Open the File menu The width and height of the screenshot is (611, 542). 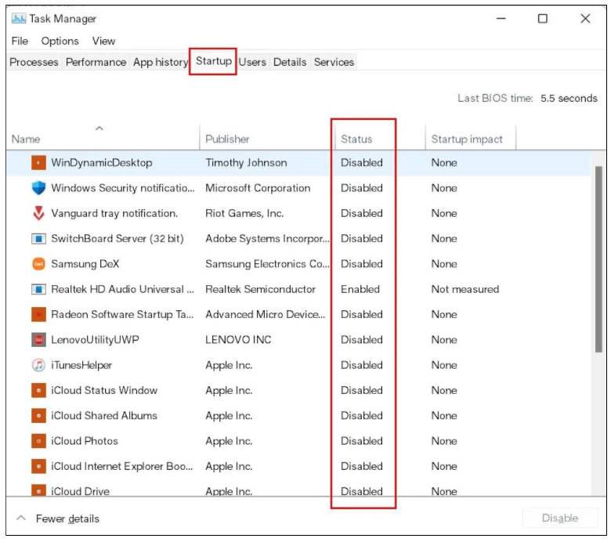[x=20, y=41]
